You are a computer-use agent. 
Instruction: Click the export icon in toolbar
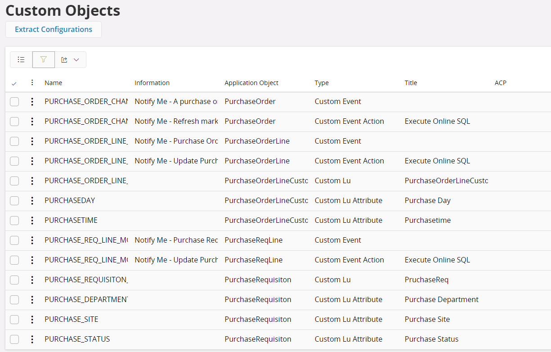(64, 59)
